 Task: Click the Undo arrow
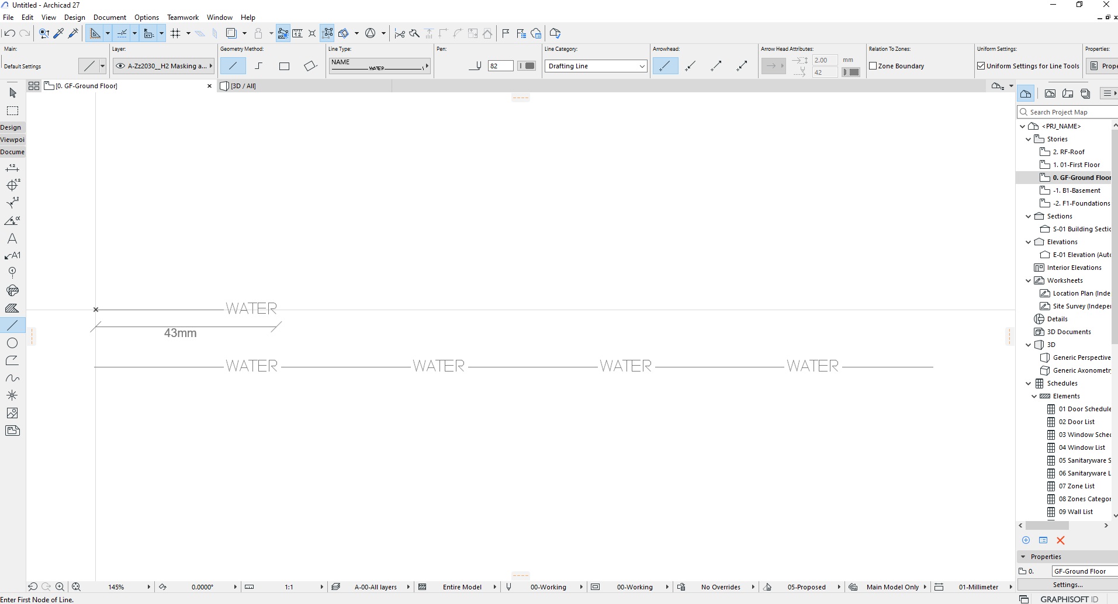(x=9, y=33)
